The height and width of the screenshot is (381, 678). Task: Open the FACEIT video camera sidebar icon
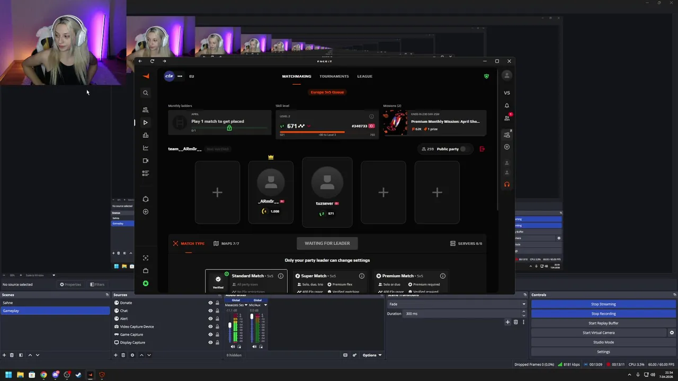[145, 160]
